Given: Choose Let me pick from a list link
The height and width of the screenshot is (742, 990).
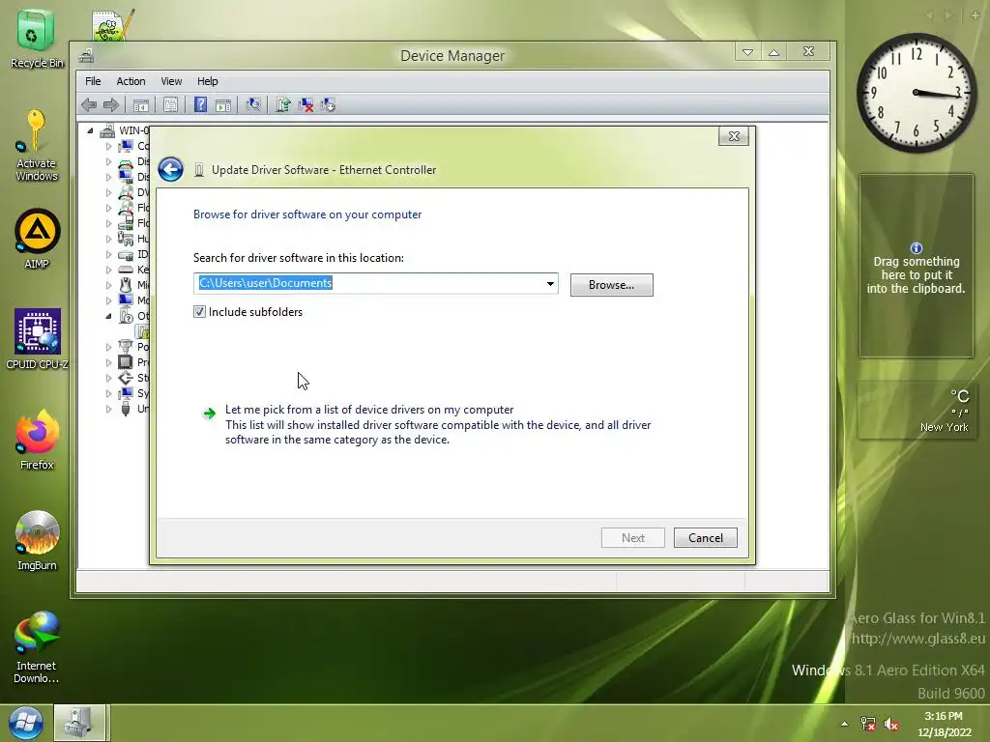Looking at the screenshot, I should 369,410.
